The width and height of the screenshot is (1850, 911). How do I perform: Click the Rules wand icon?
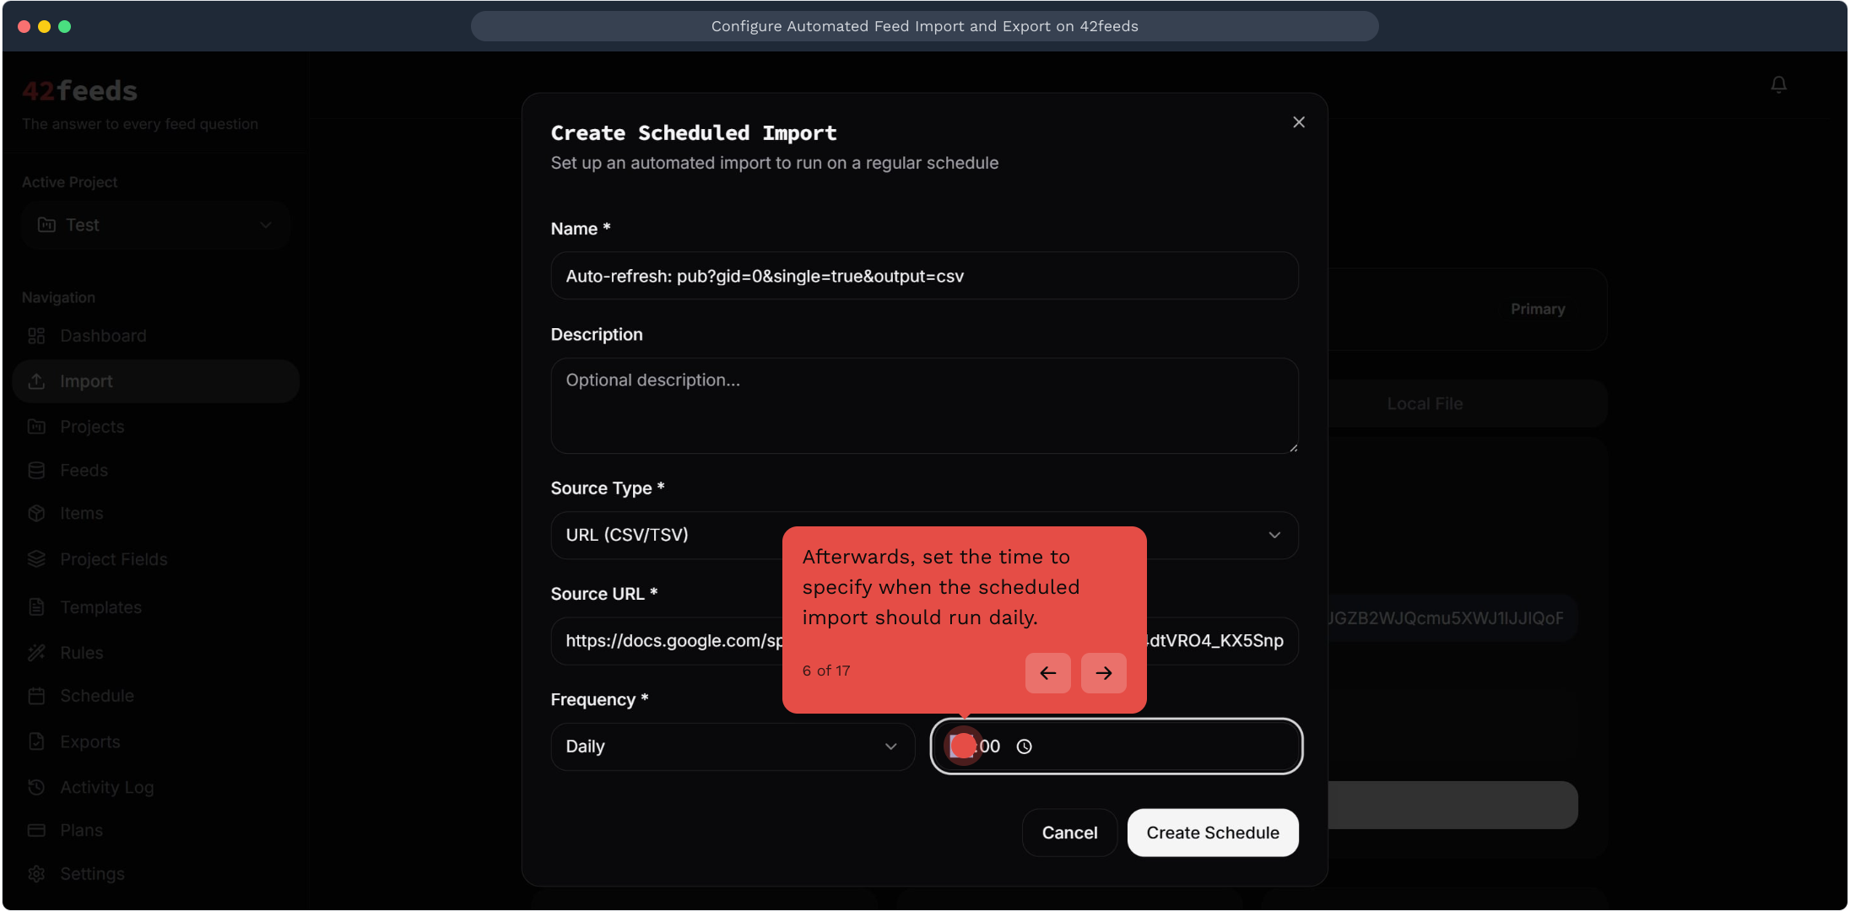coord(36,653)
